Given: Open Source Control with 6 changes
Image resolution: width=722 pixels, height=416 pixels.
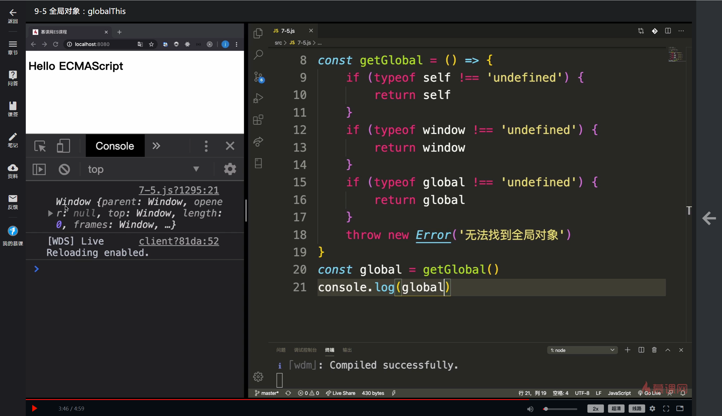Looking at the screenshot, I should [x=258, y=77].
